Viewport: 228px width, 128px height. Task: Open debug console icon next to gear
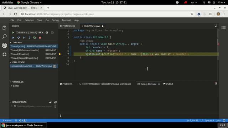[52, 32]
